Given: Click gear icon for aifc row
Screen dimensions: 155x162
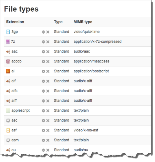Looking at the screenshot, I should [43, 91].
